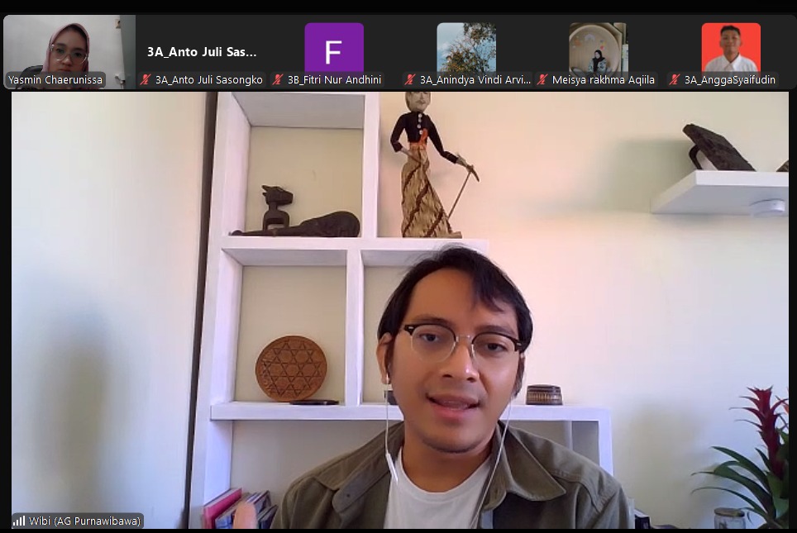Click the muted microphone icon for 3A_Anto Juli Sasongko
The image size is (797, 533).
[146, 80]
